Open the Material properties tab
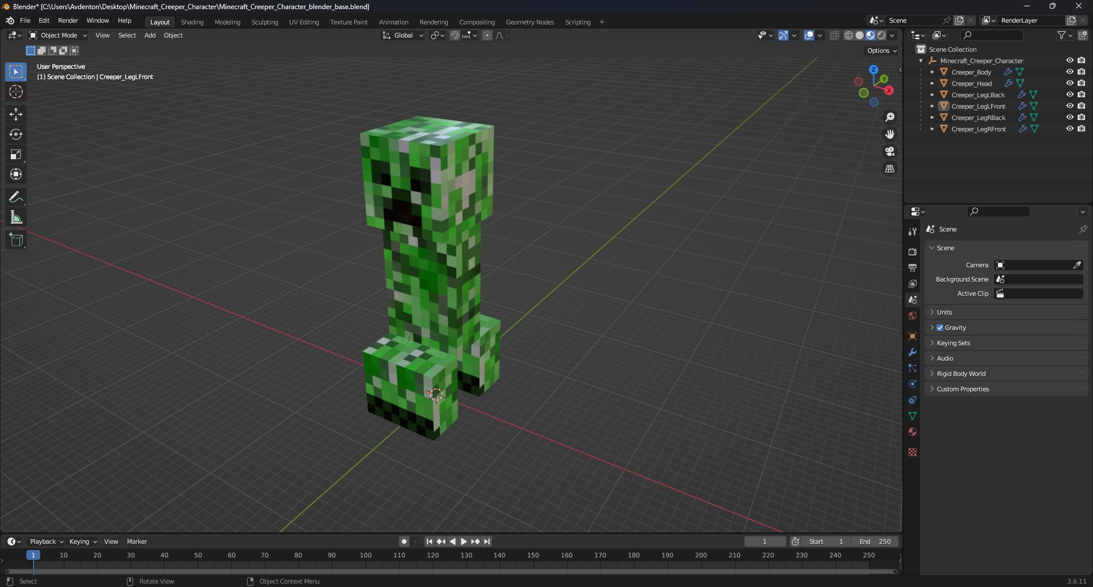 click(x=913, y=432)
